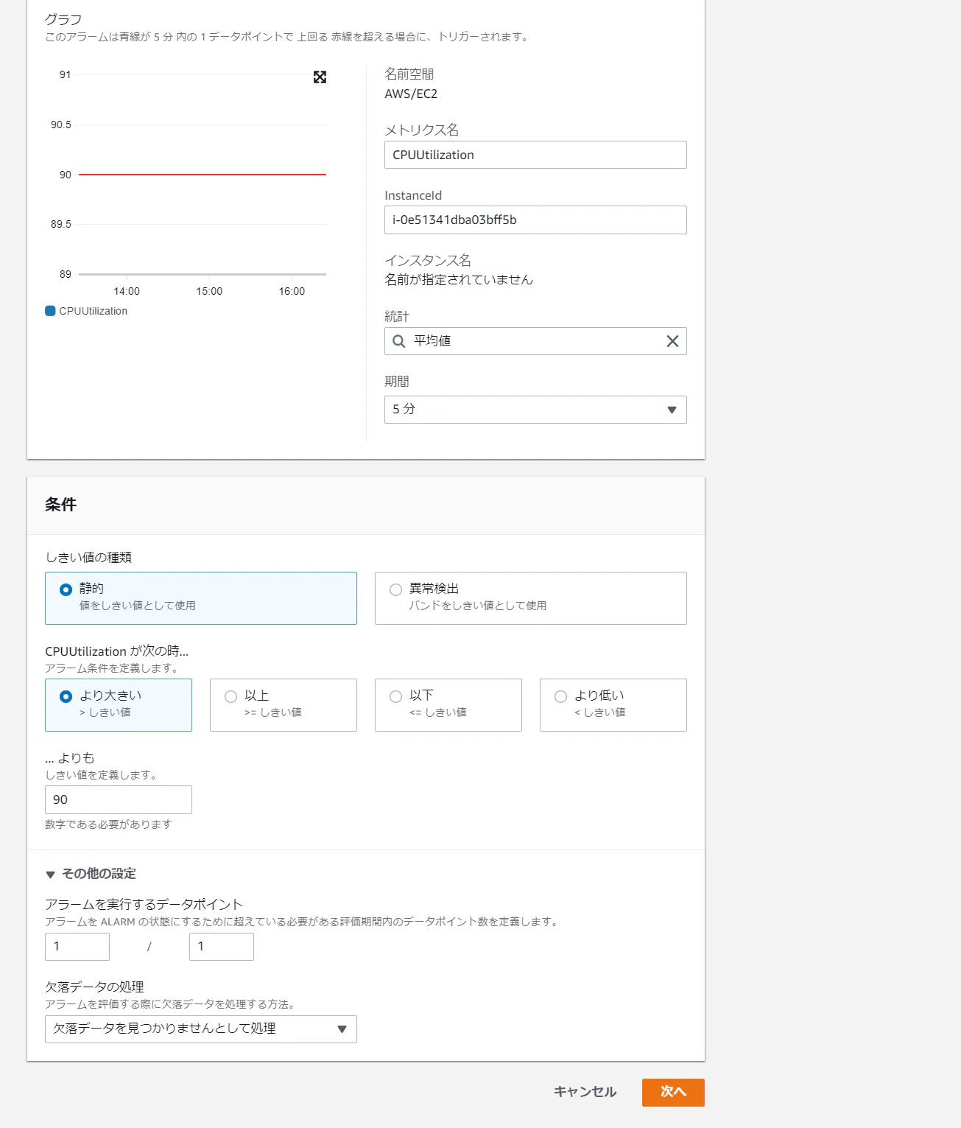Clear the 平均値 statistic with the X icon
Screen dimensions: 961x1128
pyautogui.click(x=672, y=341)
